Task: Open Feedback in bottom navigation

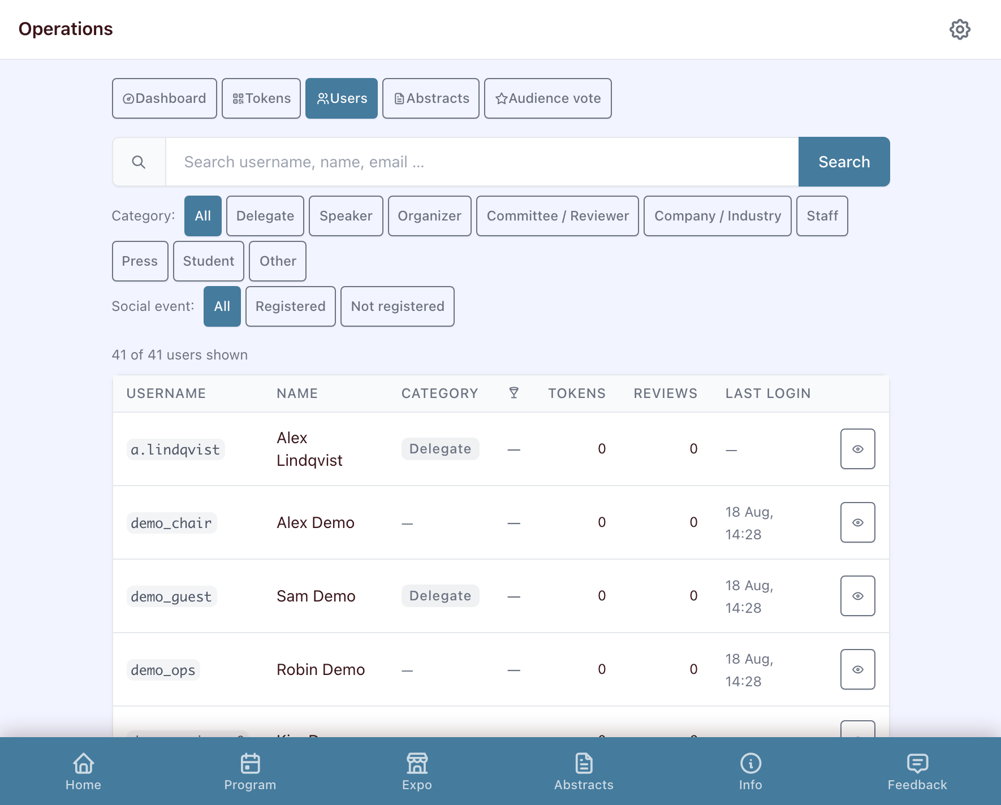Action: click(x=917, y=772)
